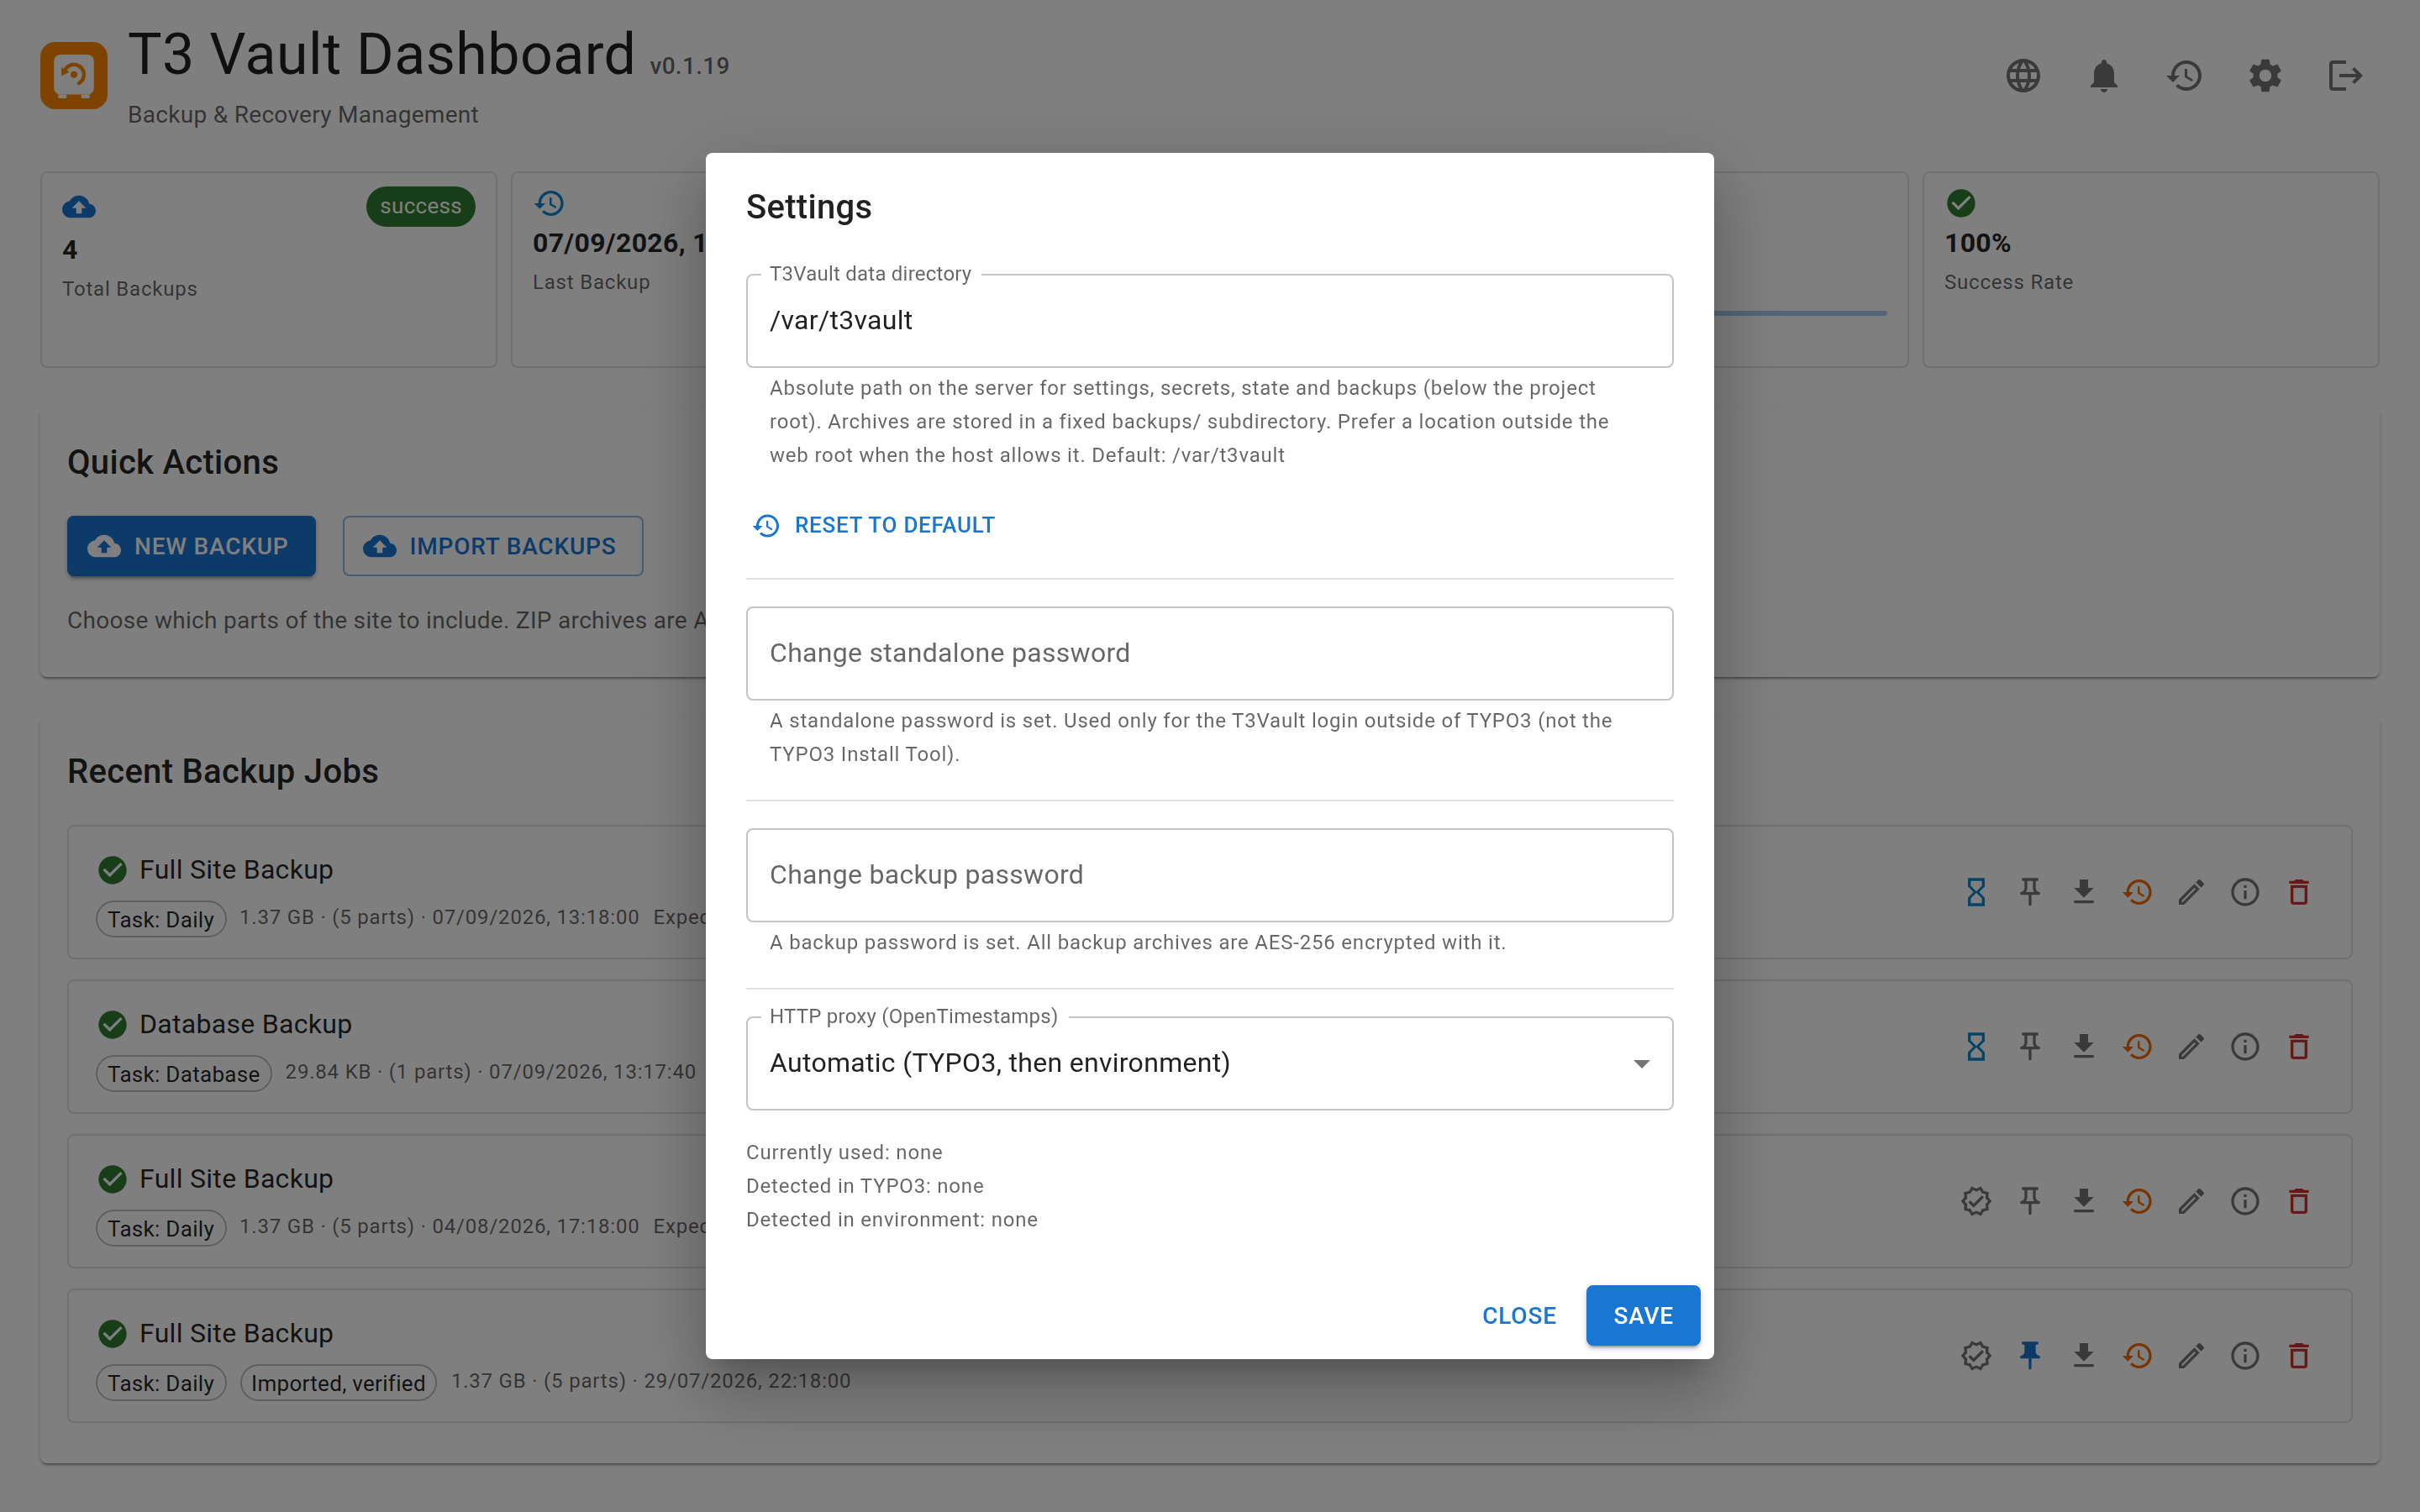Edit the 07/09/2026 13:18:00 Full Site Backup

(2191, 892)
